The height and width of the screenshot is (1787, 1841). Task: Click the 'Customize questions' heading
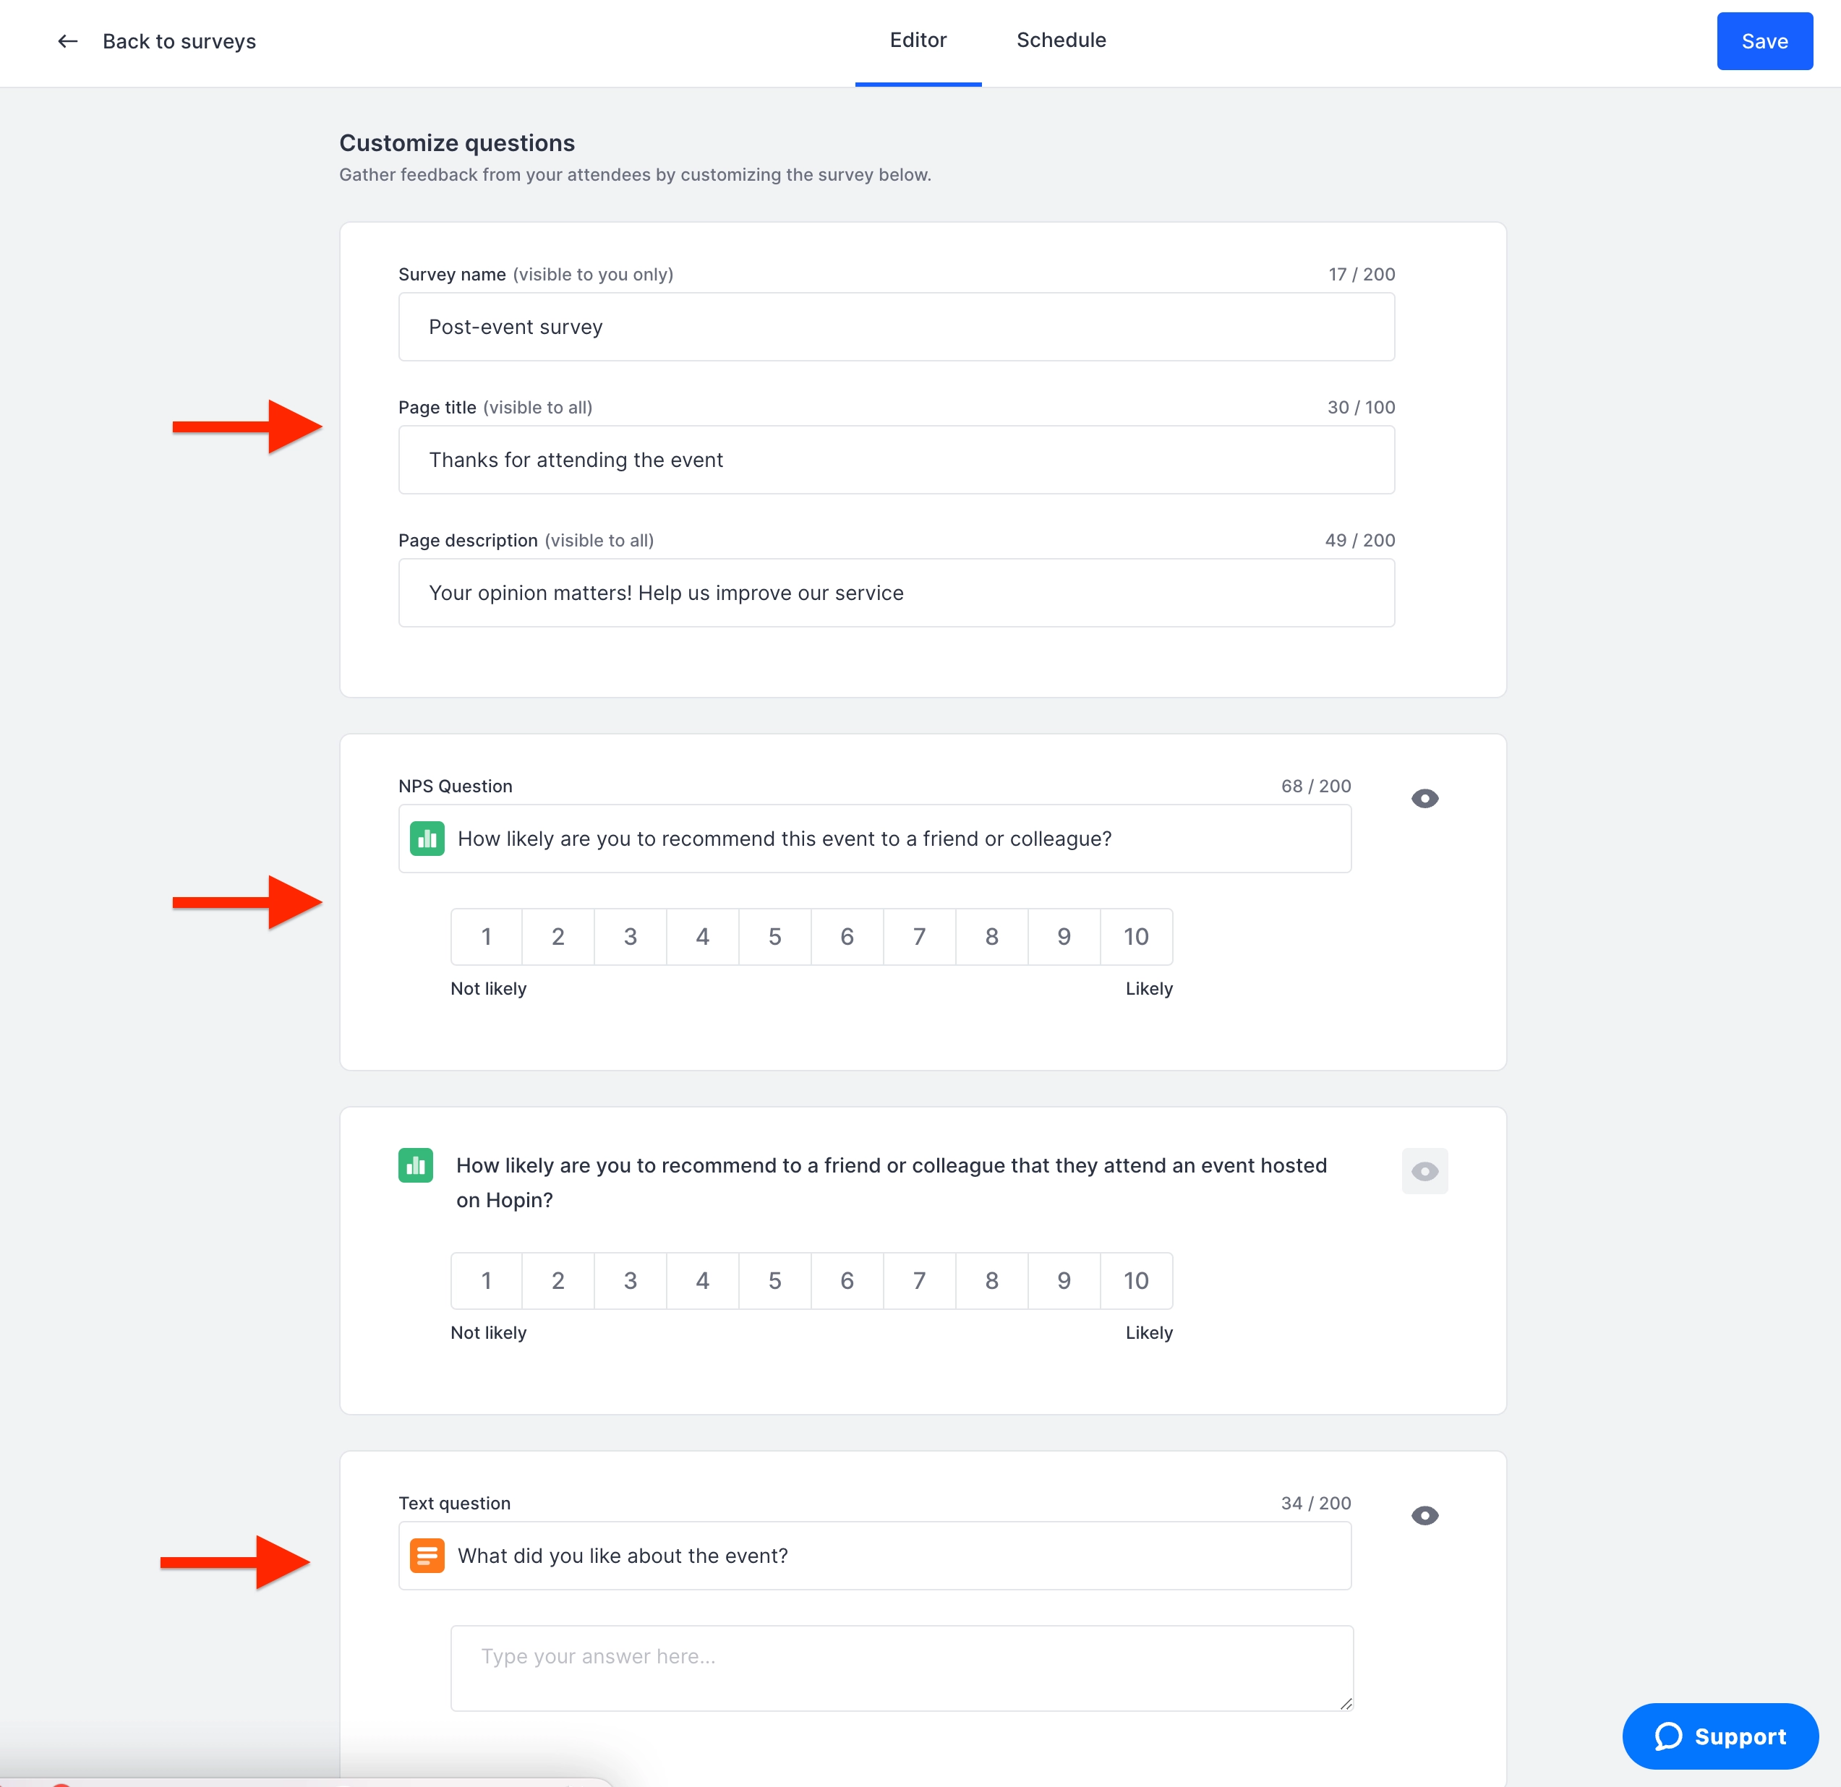(456, 142)
